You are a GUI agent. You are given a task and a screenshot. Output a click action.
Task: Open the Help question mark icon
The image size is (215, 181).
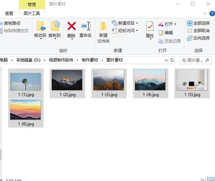coord(212,14)
